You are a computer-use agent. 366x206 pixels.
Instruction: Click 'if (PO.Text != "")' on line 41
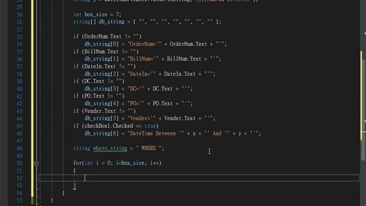[99, 96]
